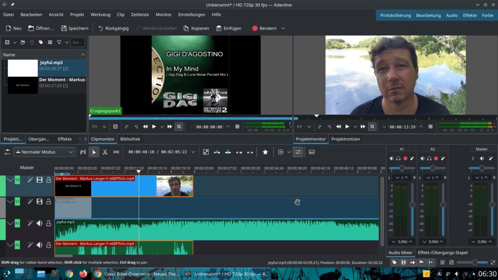498x280 pixels.
Task: Click the Rendern button
Action: click(x=264, y=28)
